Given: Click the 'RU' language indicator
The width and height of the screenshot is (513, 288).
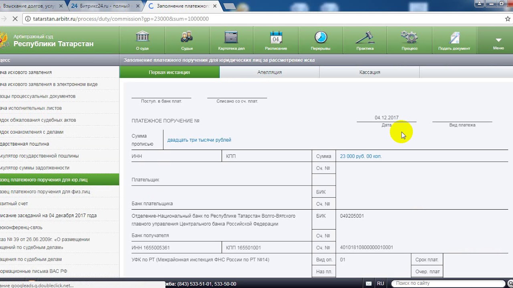Looking at the screenshot, I should click(x=381, y=284).
